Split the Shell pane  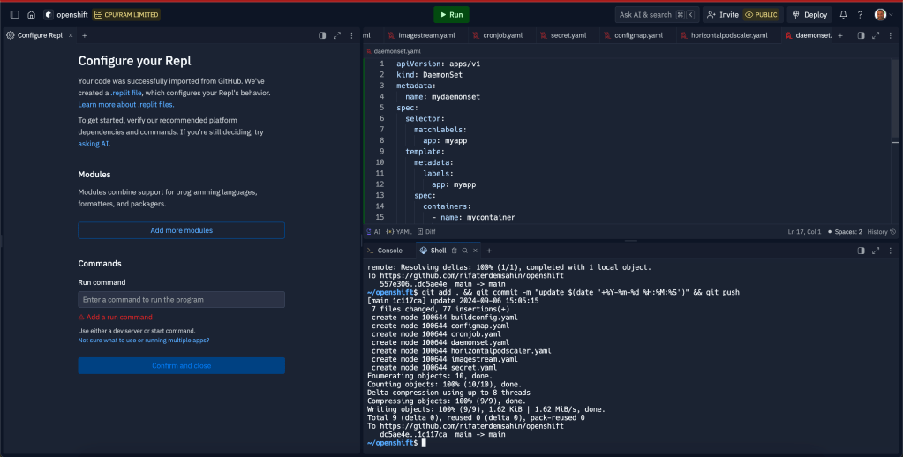pyautogui.click(x=861, y=251)
